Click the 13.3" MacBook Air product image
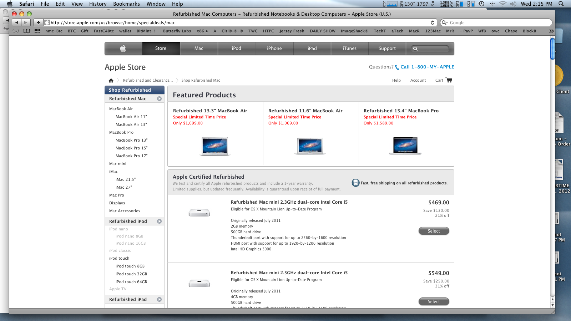This screenshot has height=321, width=571. [215, 146]
